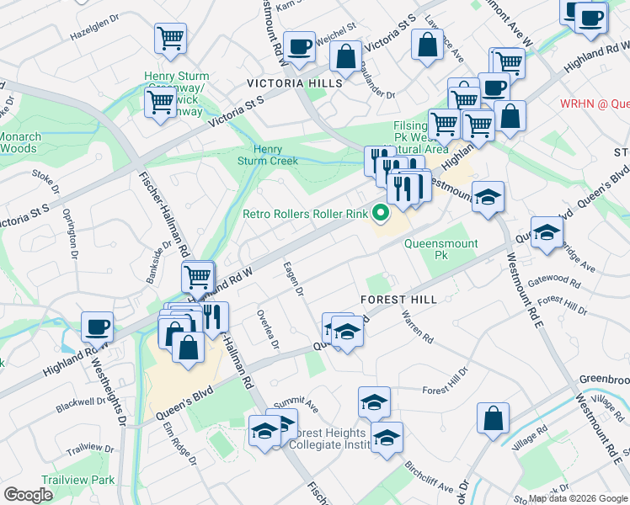
Task: Click the shopping bag marker on Victoria St S
Action: coord(345,56)
